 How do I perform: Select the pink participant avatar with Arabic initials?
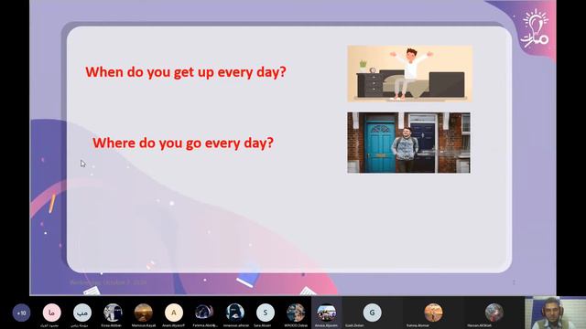point(51,313)
